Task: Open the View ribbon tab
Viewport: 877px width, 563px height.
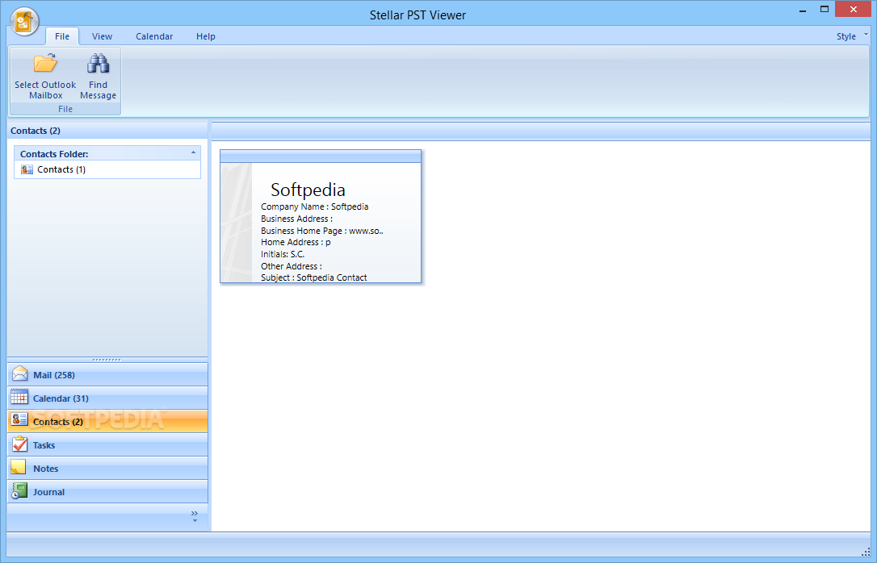Action: pyautogui.click(x=103, y=36)
